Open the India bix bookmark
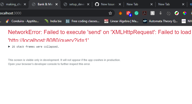Image resolution: width=192 pixels, height=104 pixels. point(53,21)
